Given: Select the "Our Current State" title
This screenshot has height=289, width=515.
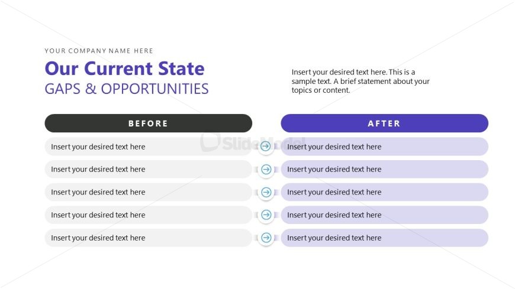Looking at the screenshot, I should point(124,69).
